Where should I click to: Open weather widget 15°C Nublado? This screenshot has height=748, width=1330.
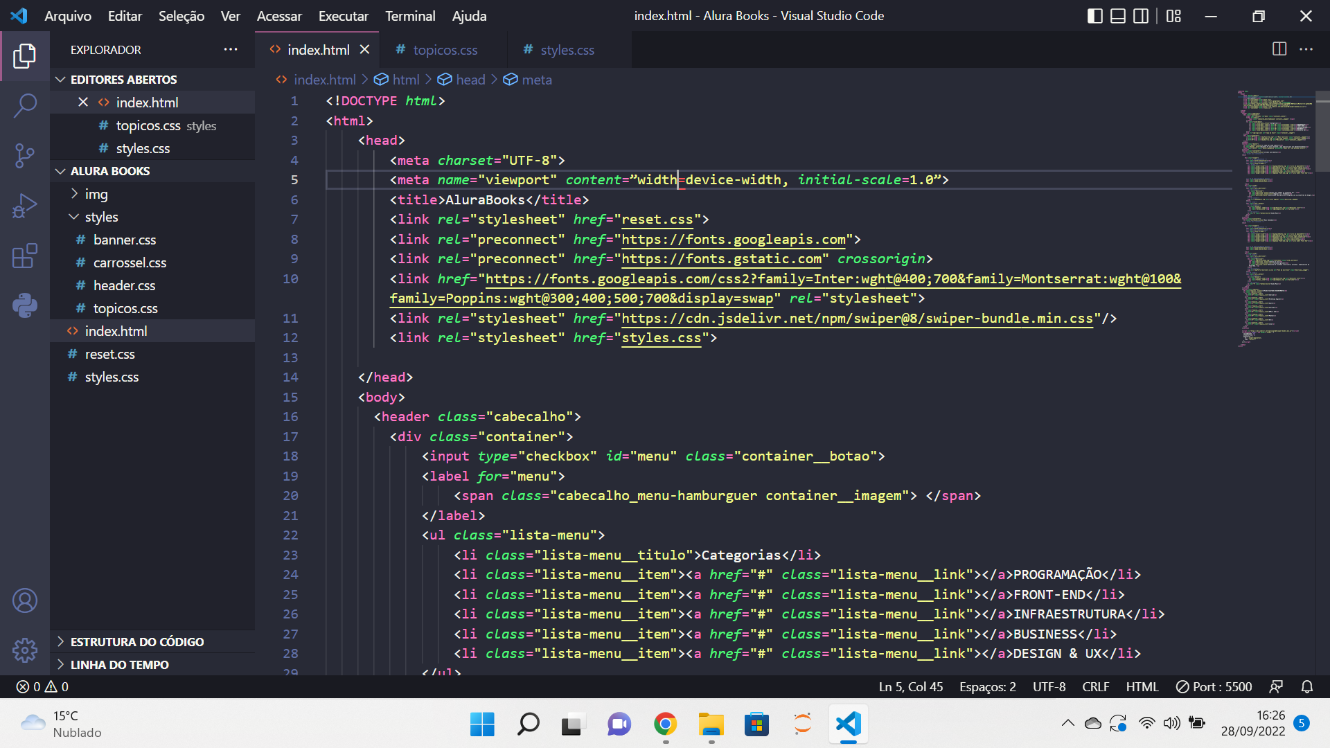click(x=61, y=724)
